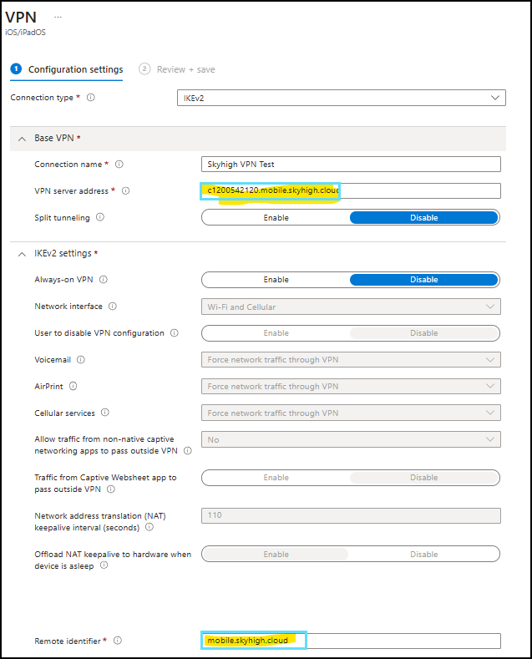
Task: Open the Connection type dropdown
Action: (x=342, y=98)
